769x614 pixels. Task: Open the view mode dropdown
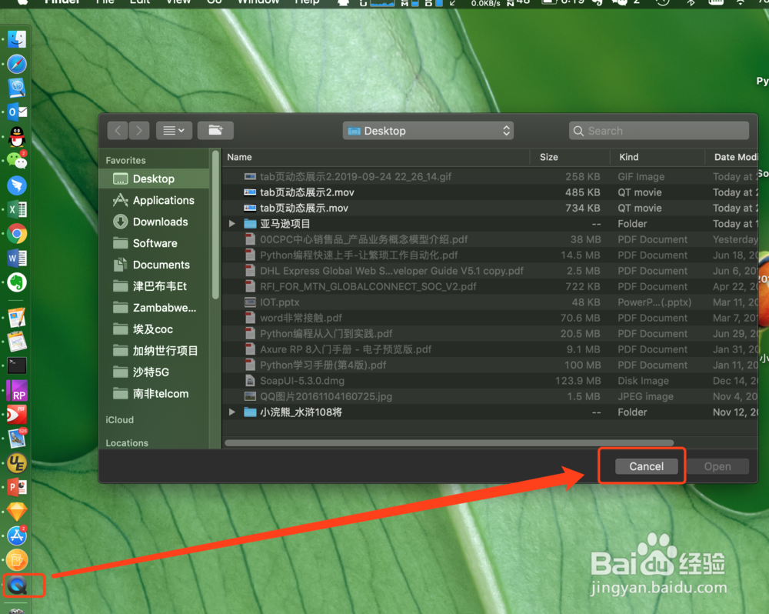[x=174, y=131]
